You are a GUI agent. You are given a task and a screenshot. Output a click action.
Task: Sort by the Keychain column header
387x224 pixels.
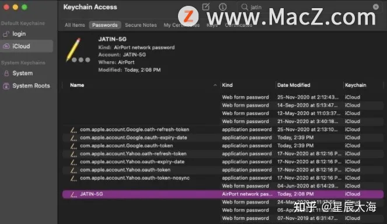(355, 85)
